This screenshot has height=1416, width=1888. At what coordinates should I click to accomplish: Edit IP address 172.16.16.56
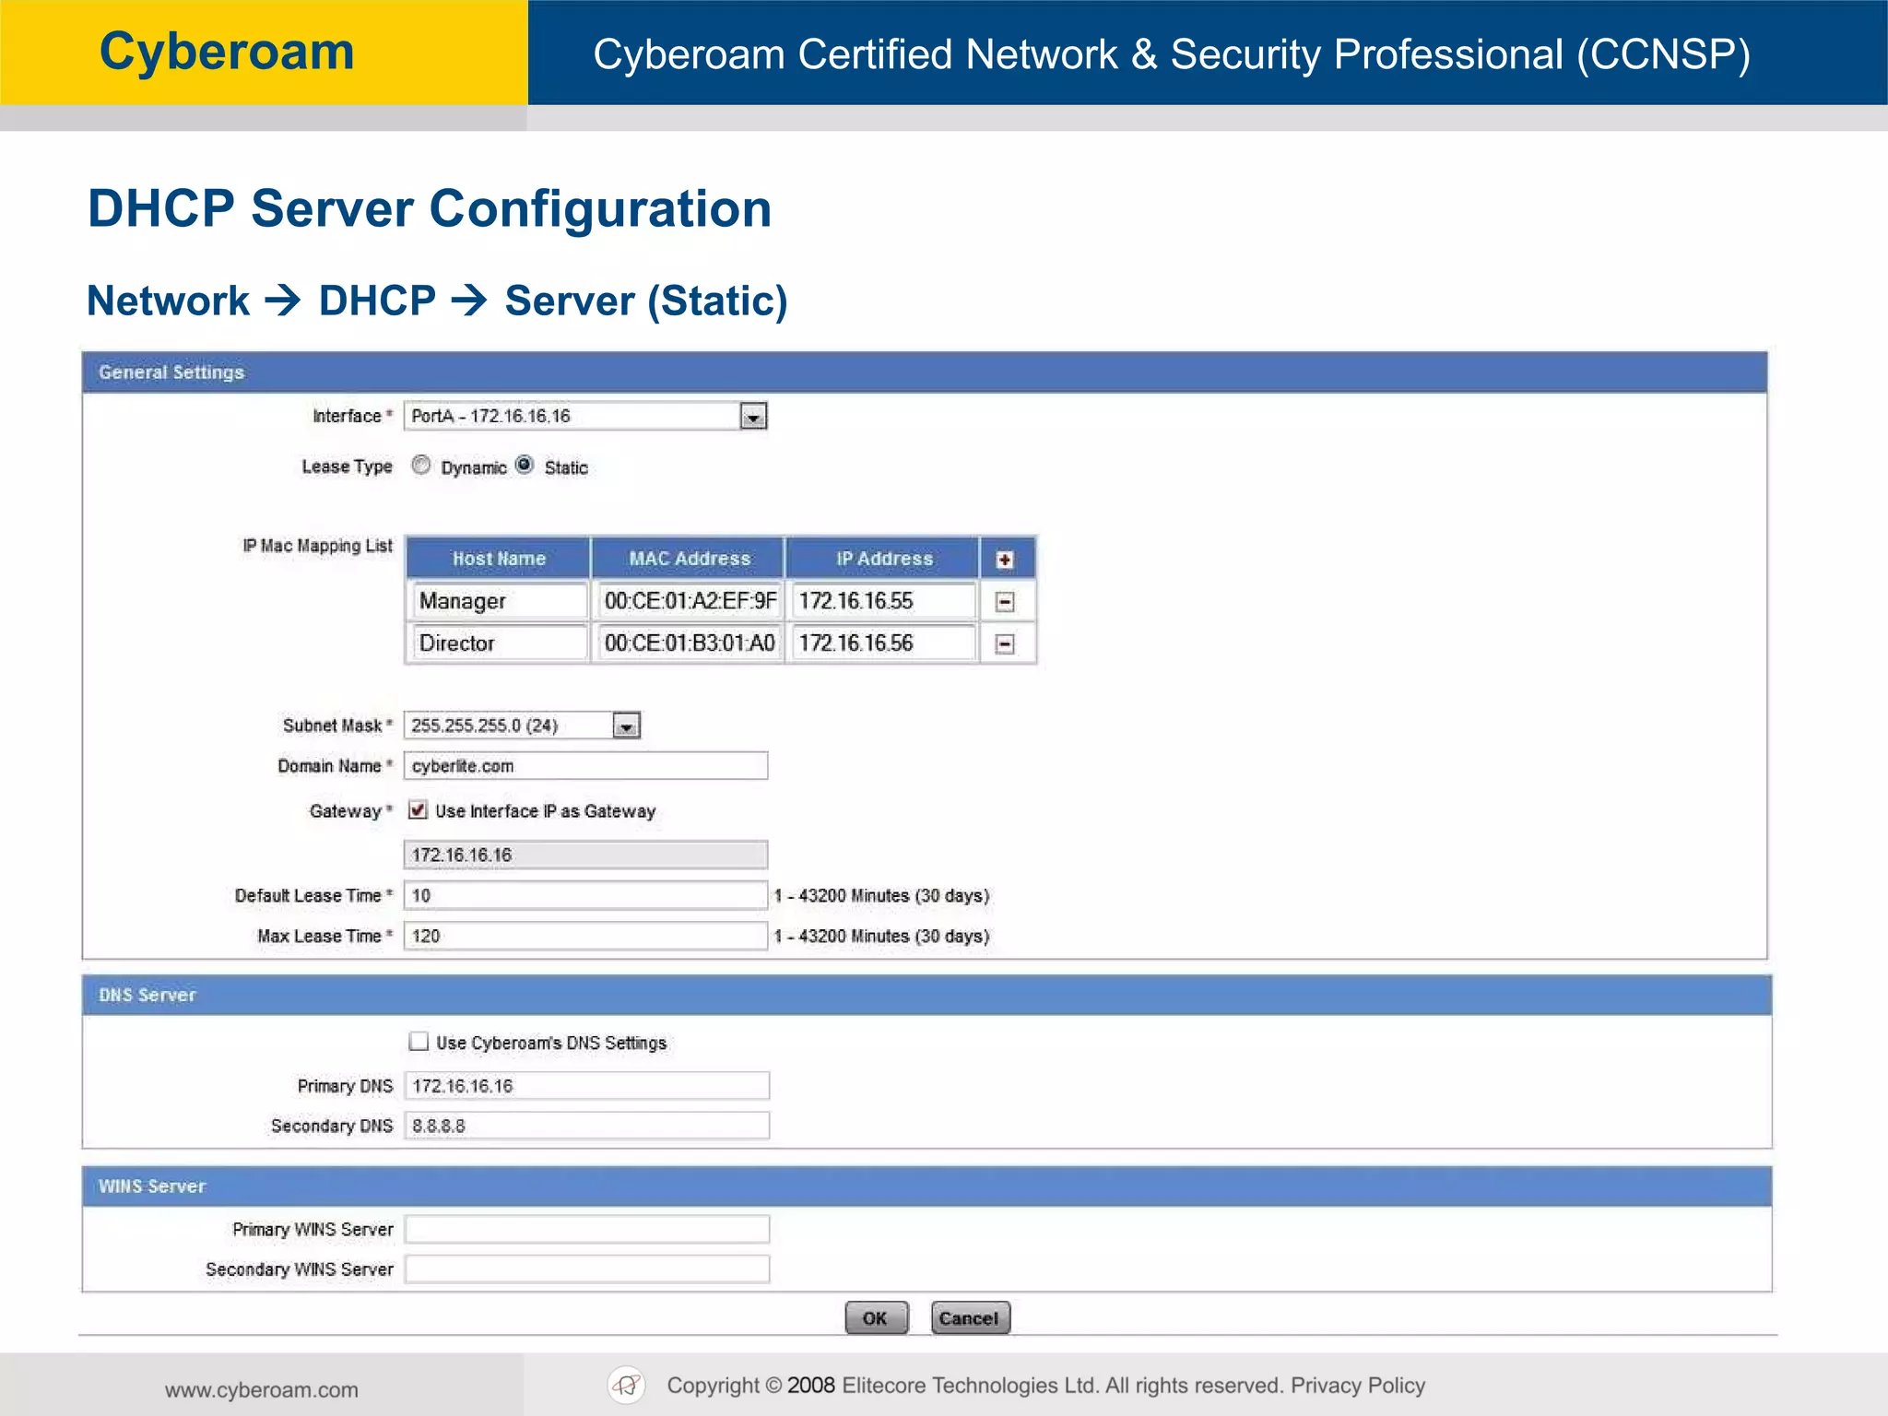pyautogui.click(x=884, y=643)
